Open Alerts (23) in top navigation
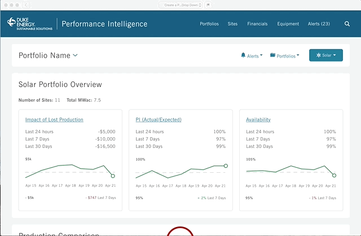Viewport: 361px width, 236px height. (x=319, y=24)
